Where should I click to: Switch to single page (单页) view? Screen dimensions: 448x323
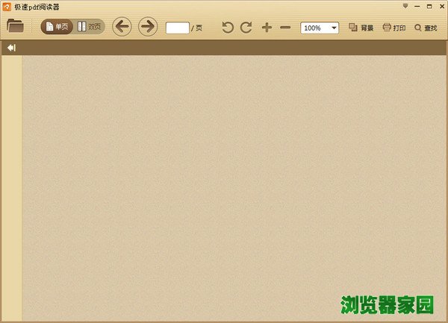57,27
